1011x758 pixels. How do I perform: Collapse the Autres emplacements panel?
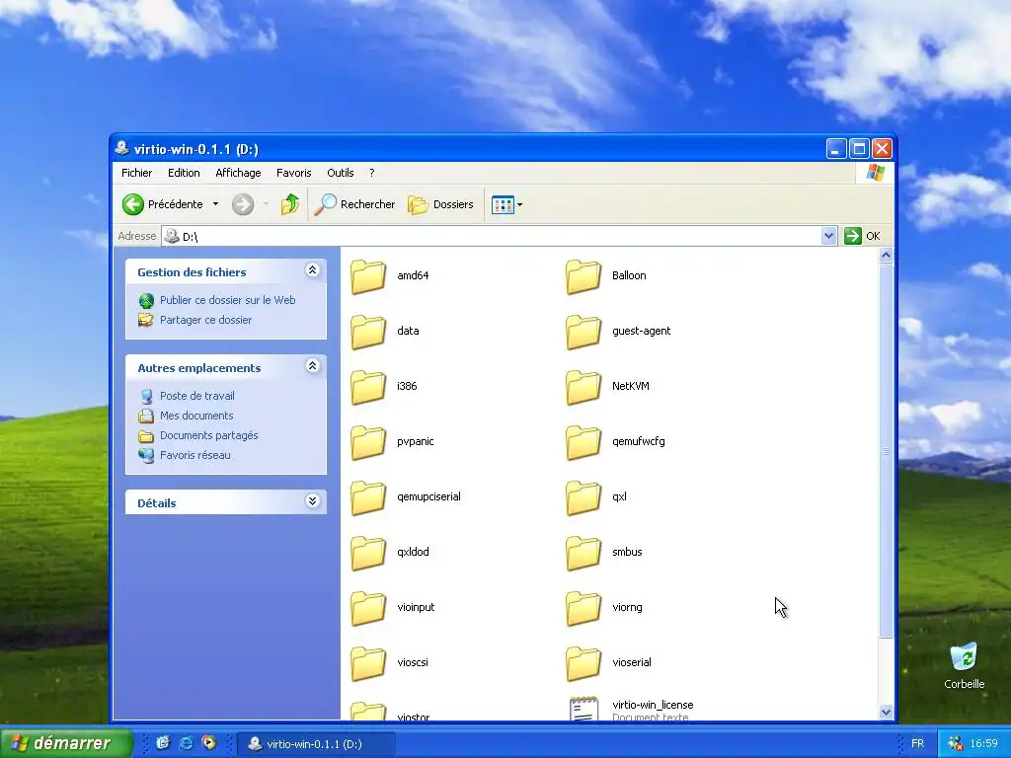[x=312, y=366]
